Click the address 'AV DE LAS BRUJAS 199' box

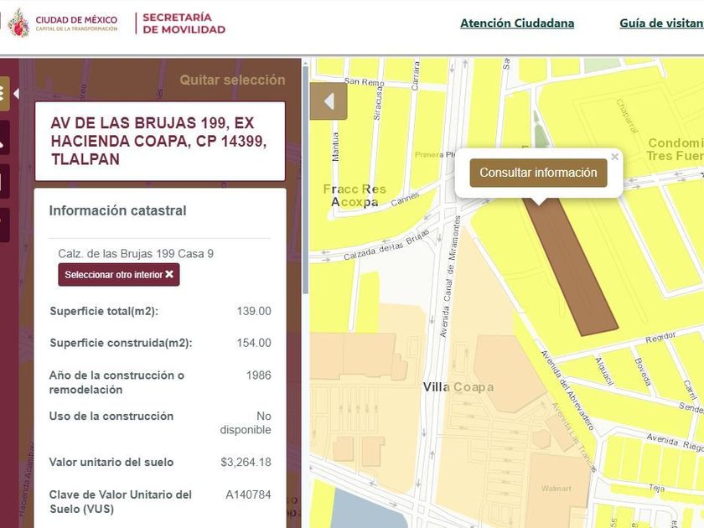coord(160,141)
